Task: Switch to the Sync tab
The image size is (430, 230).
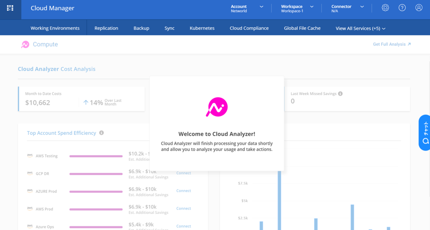Action: 169,28
